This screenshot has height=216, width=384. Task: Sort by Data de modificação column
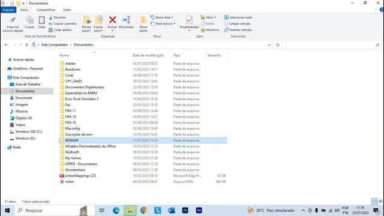[148, 55]
